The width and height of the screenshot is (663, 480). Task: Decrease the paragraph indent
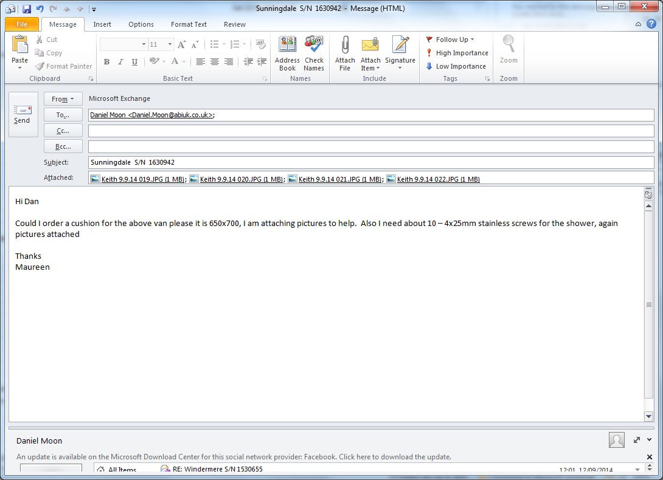(248, 62)
